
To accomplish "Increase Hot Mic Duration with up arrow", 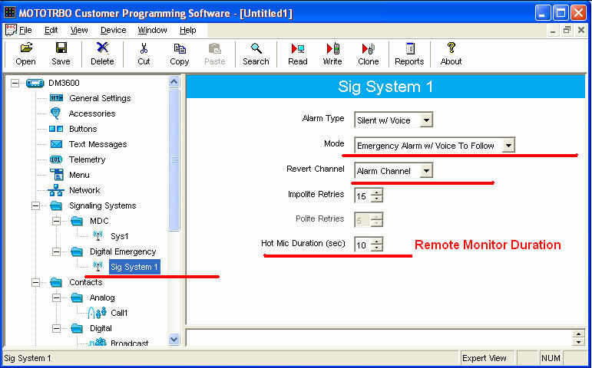I will 376,242.
